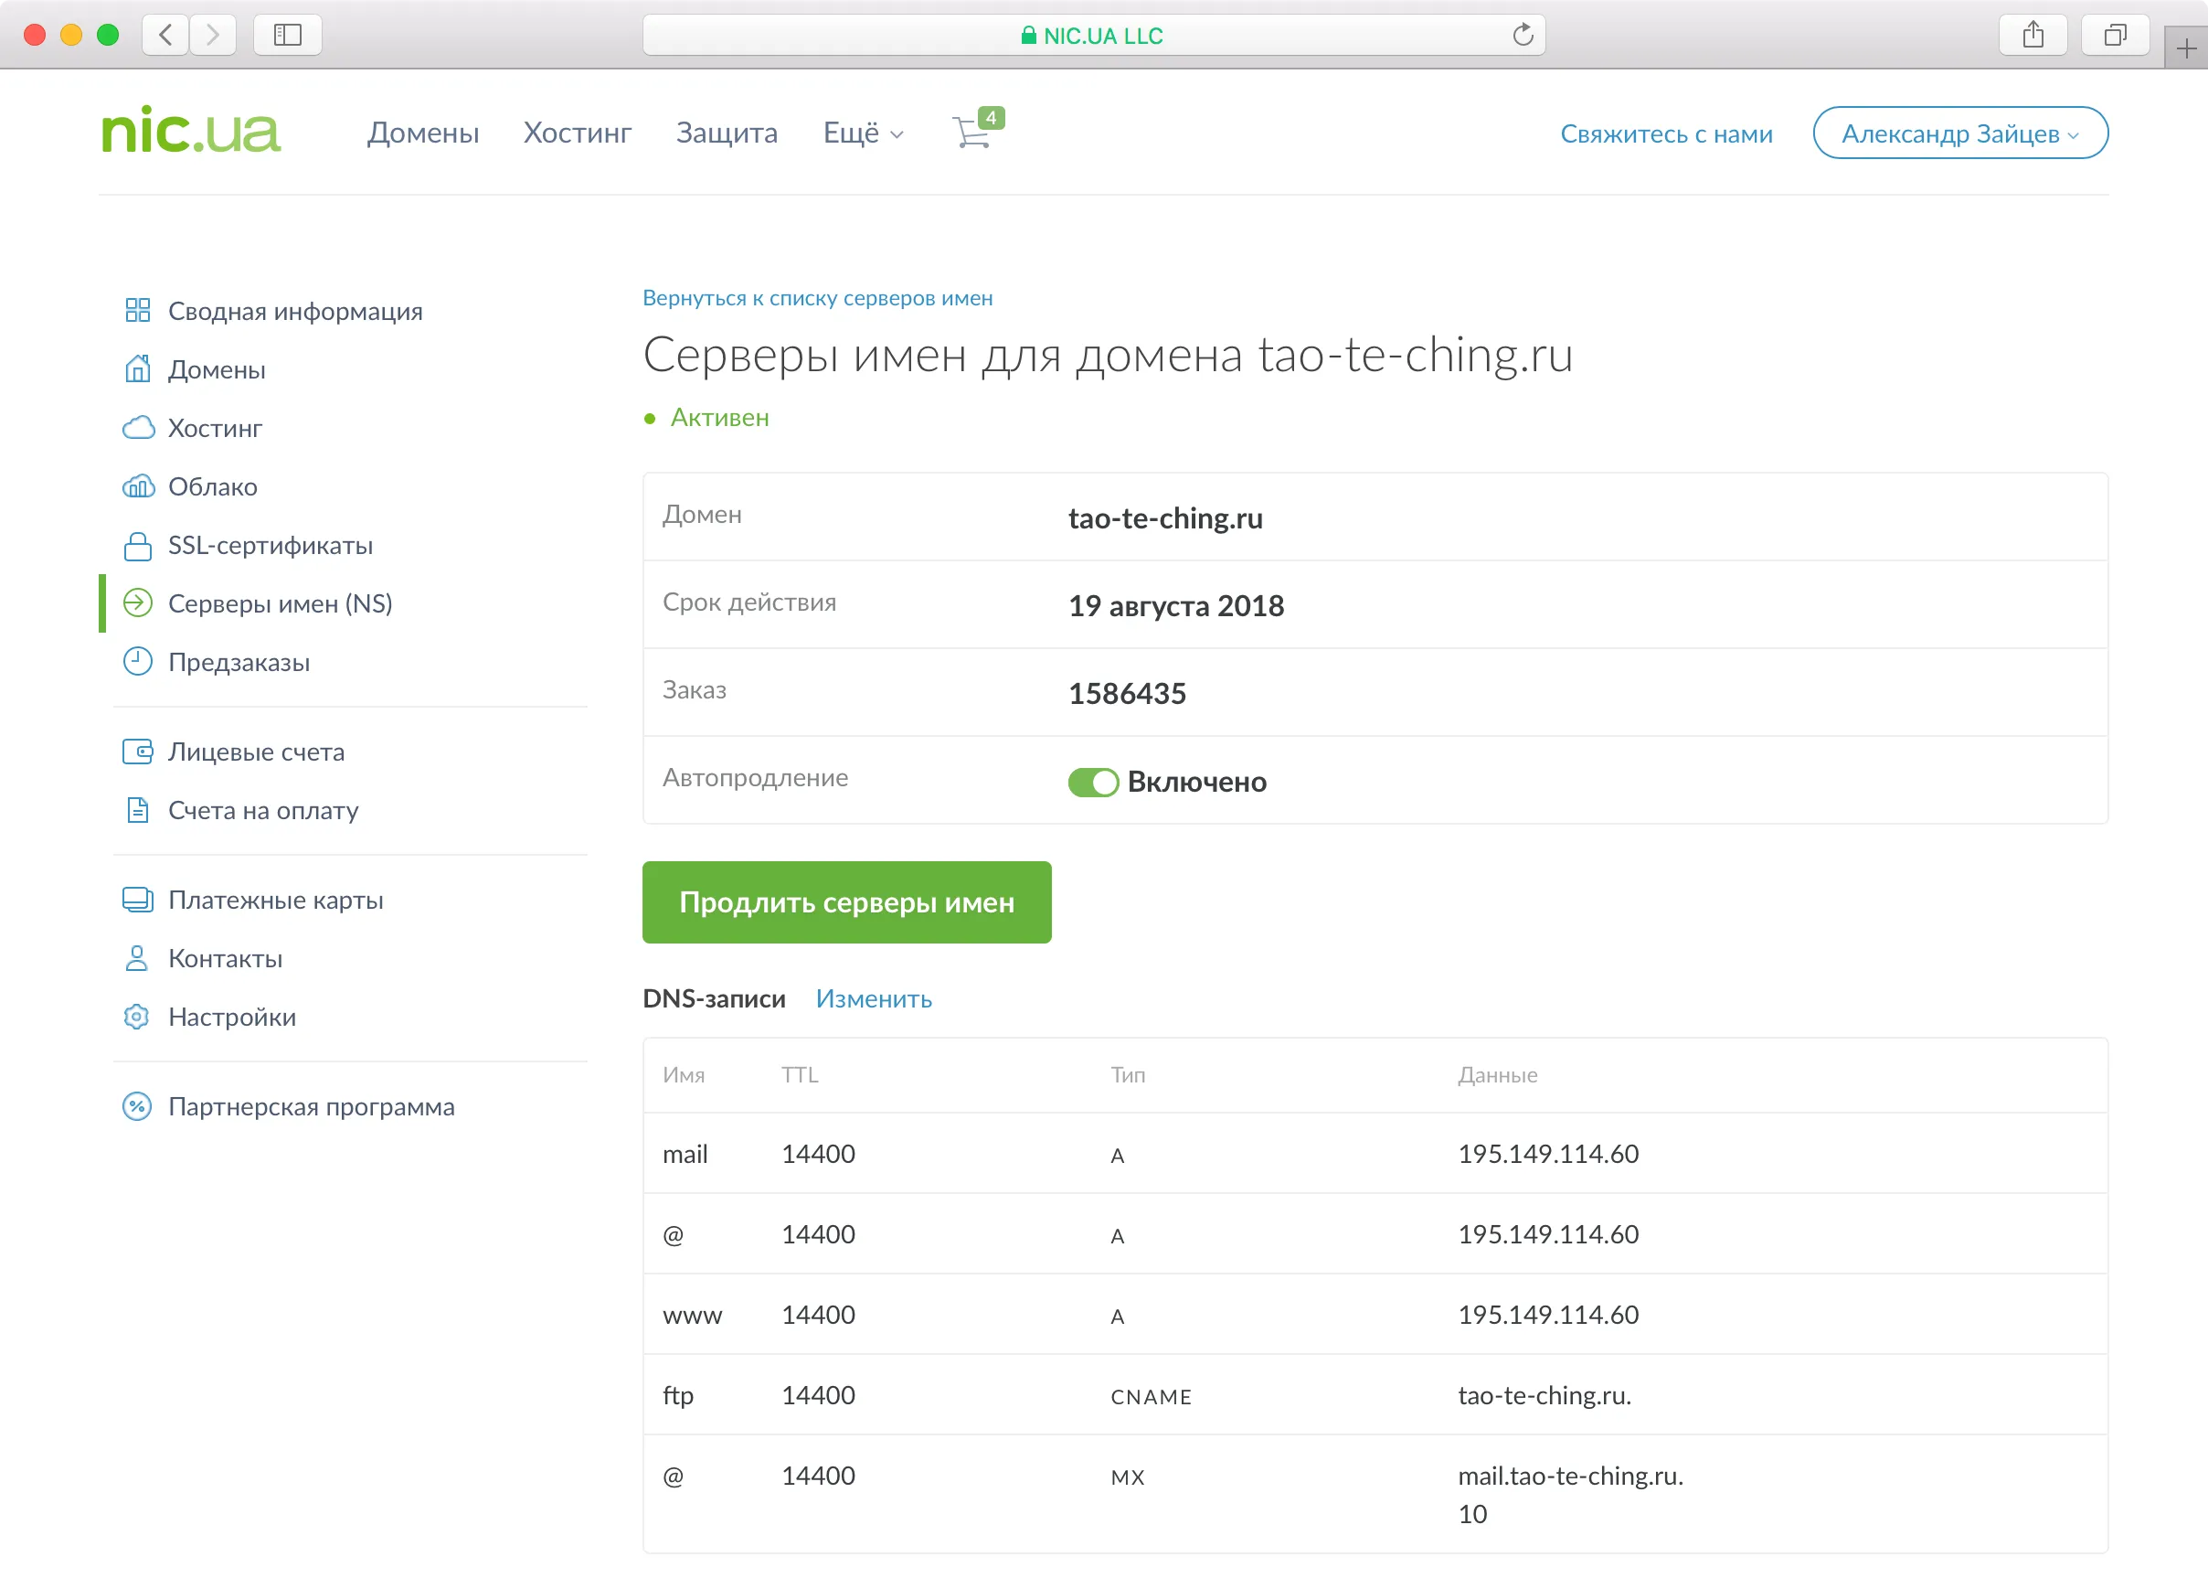The height and width of the screenshot is (1578, 2208).
Task: Disable Автопродление for the domain
Action: coord(1093,781)
